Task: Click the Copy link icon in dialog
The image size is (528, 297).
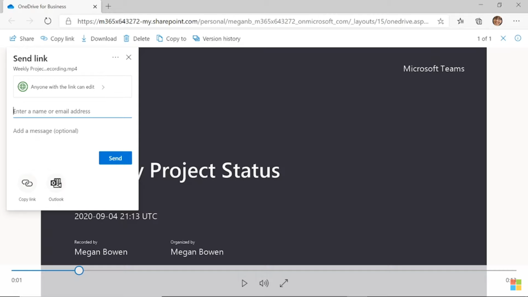Action: [27, 183]
